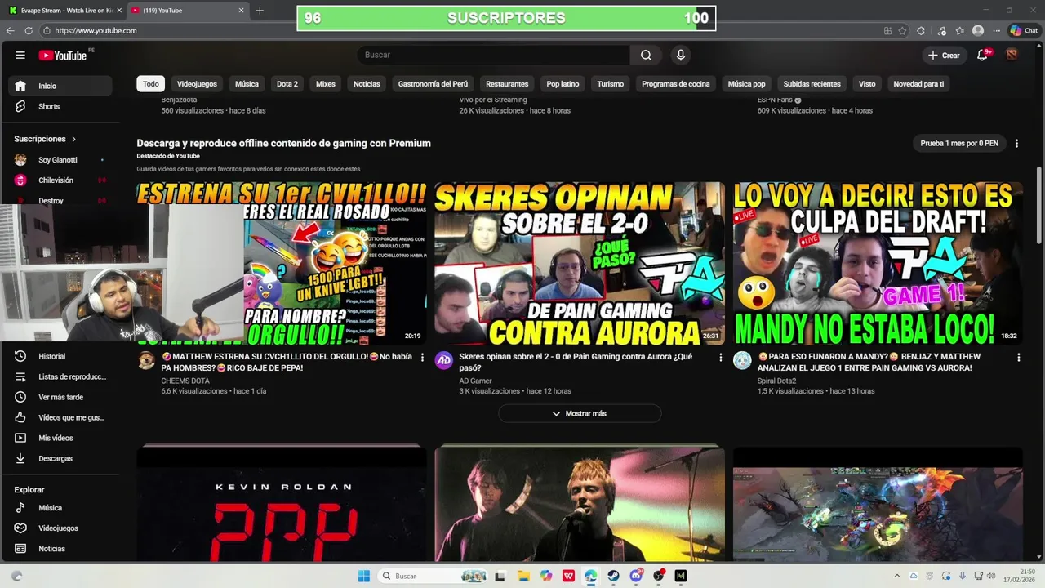
Task: Open options for Benjaz y Matthew video
Action: point(1018,357)
